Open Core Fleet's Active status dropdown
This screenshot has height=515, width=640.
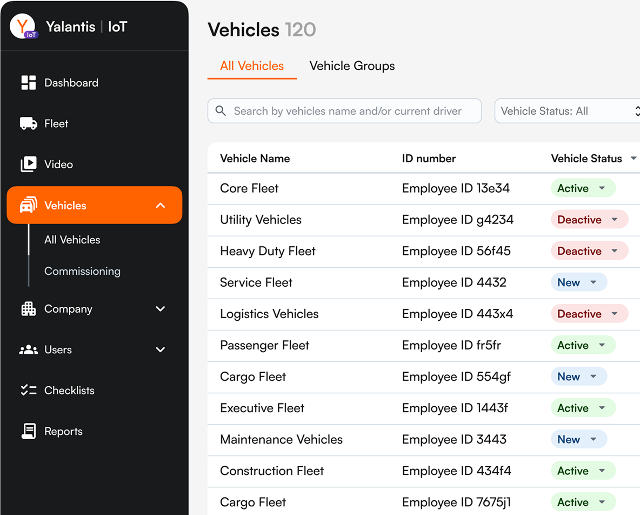click(x=583, y=188)
